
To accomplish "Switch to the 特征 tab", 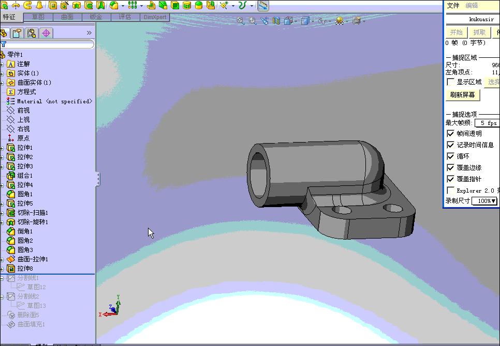I will pyautogui.click(x=11, y=17).
